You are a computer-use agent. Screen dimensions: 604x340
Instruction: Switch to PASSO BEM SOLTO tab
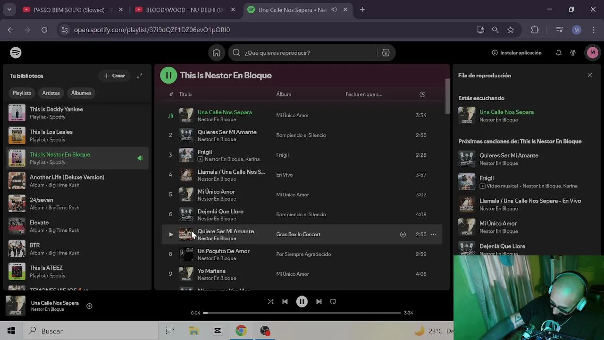(73, 9)
